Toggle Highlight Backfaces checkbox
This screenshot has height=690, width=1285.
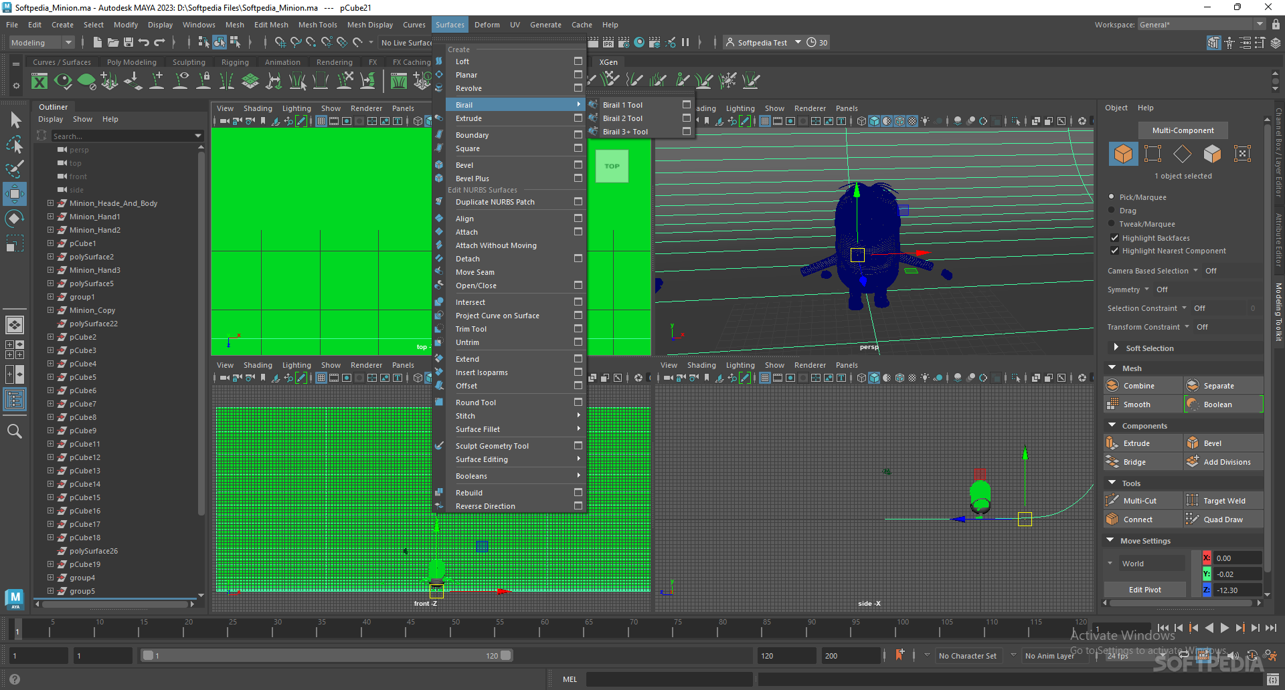(x=1114, y=238)
